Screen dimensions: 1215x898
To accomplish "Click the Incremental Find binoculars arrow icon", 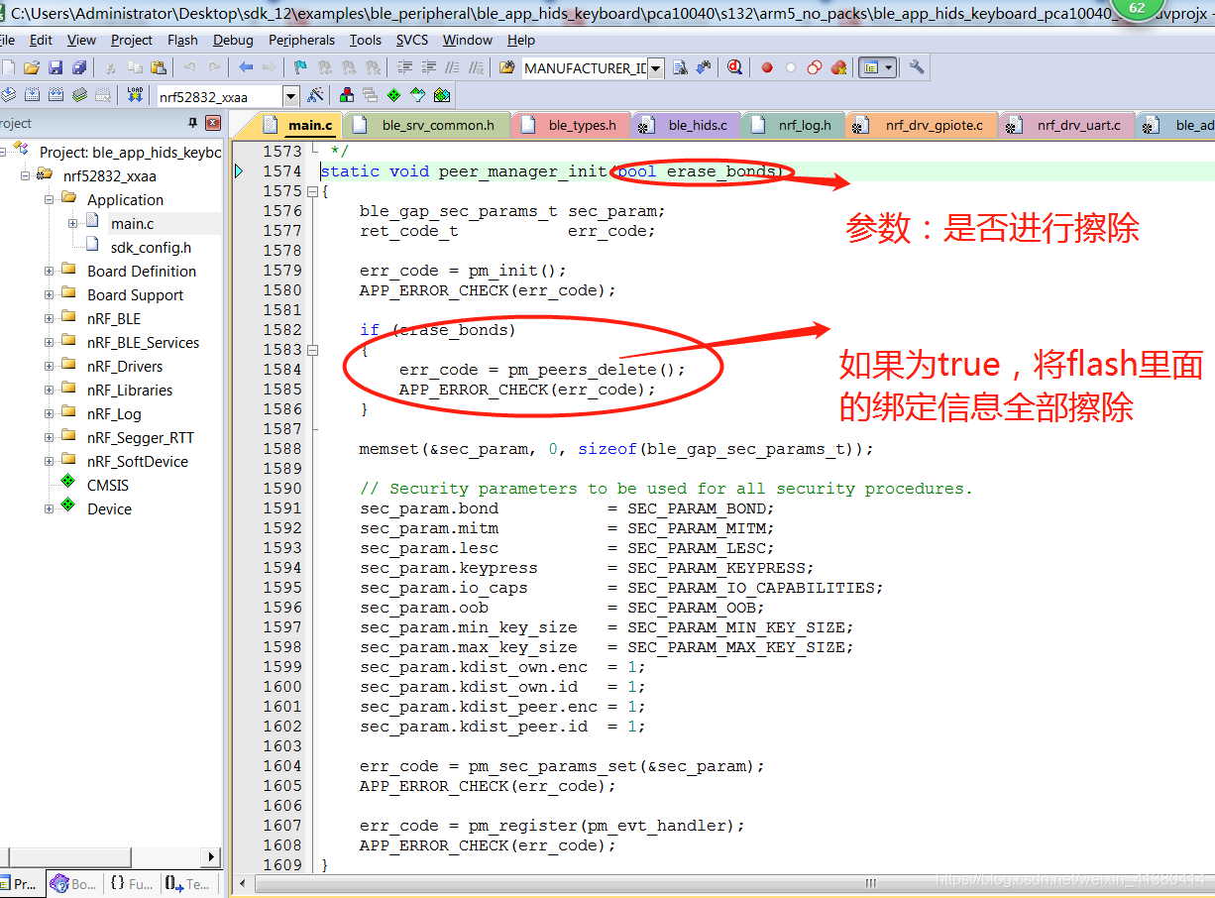I will pyautogui.click(x=704, y=67).
